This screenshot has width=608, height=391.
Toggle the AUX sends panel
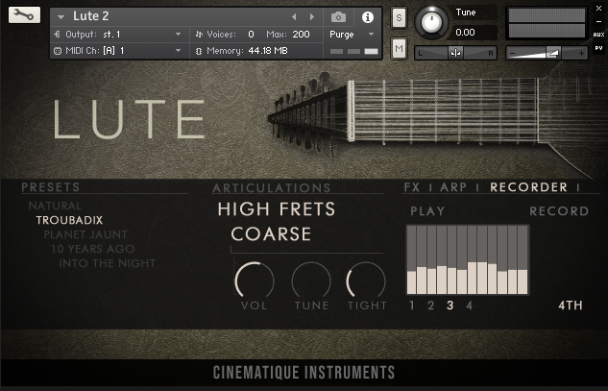click(x=598, y=35)
